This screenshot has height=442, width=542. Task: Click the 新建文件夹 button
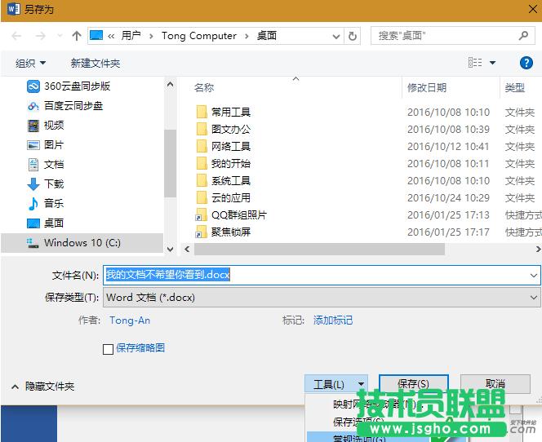pyautogui.click(x=96, y=63)
